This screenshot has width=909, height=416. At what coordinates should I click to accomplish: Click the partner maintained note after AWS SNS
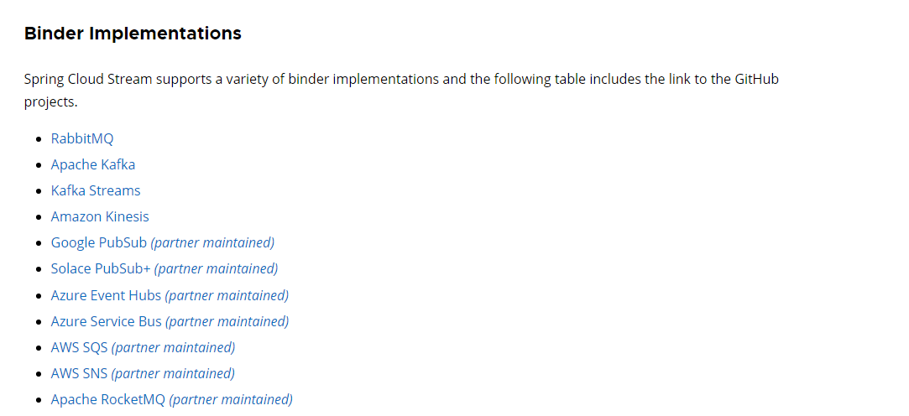point(173,373)
